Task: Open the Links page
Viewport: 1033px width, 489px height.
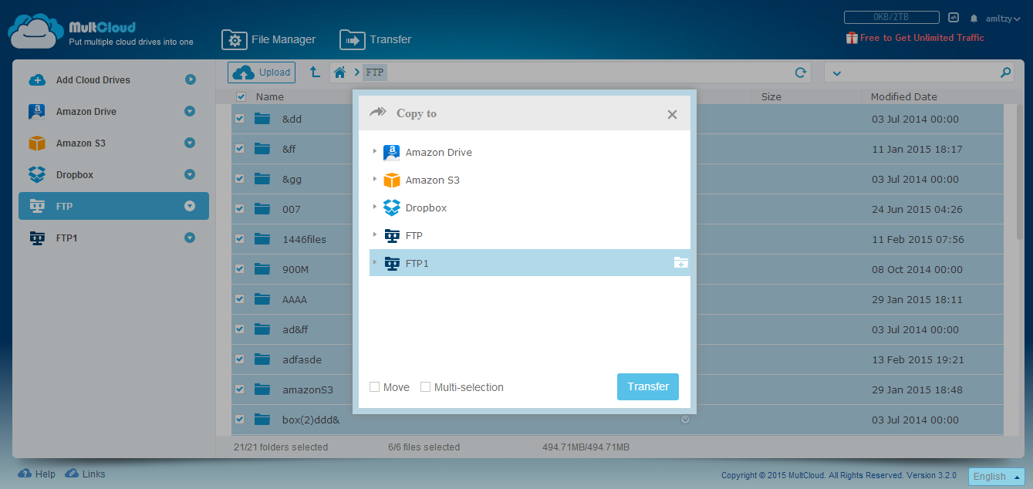Action: pos(85,474)
